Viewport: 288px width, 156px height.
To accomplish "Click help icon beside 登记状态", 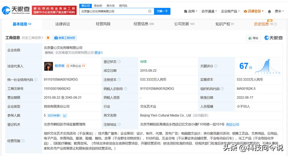I will point(119,61).
